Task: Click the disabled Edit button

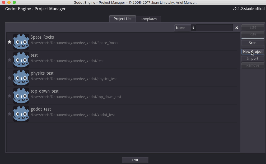Action: (x=253, y=27)
